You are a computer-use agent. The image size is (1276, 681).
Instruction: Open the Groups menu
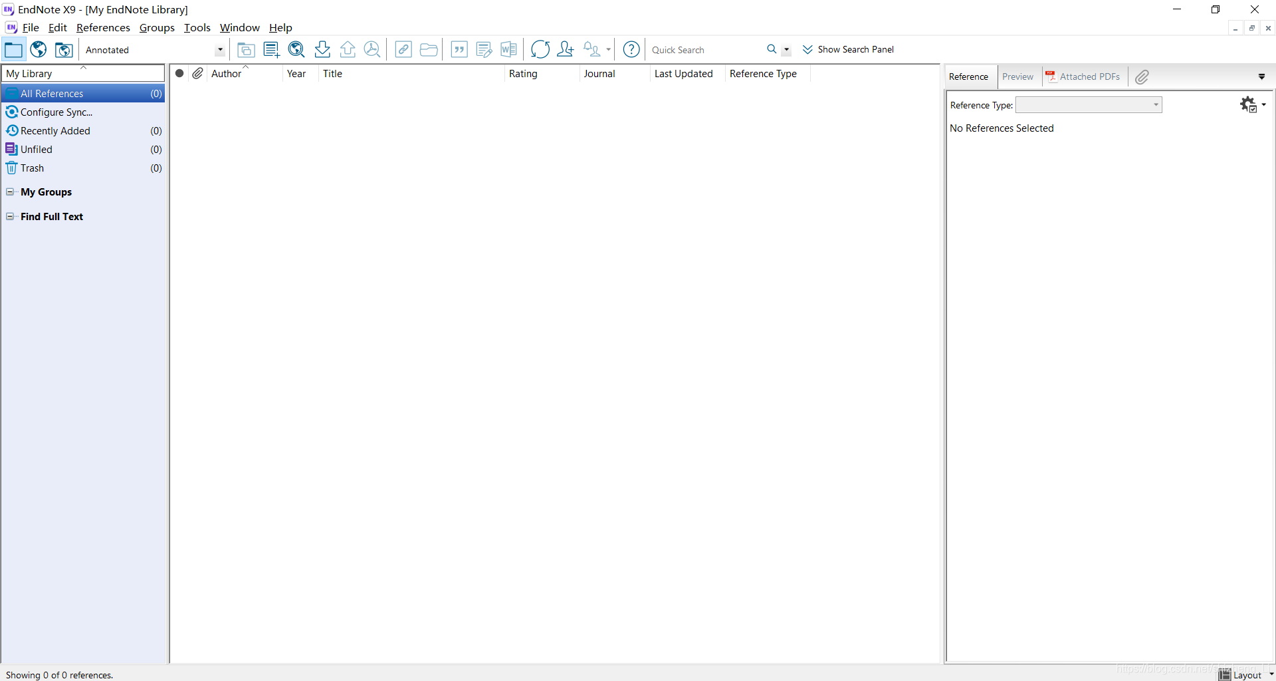[x=157, y=28]
